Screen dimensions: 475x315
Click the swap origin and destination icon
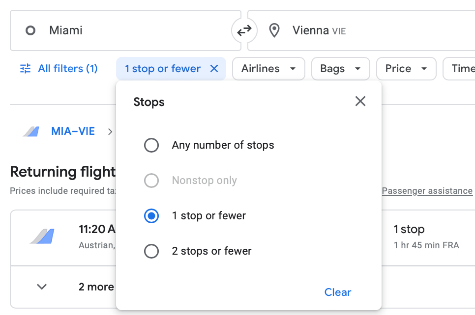pos(244,31)
